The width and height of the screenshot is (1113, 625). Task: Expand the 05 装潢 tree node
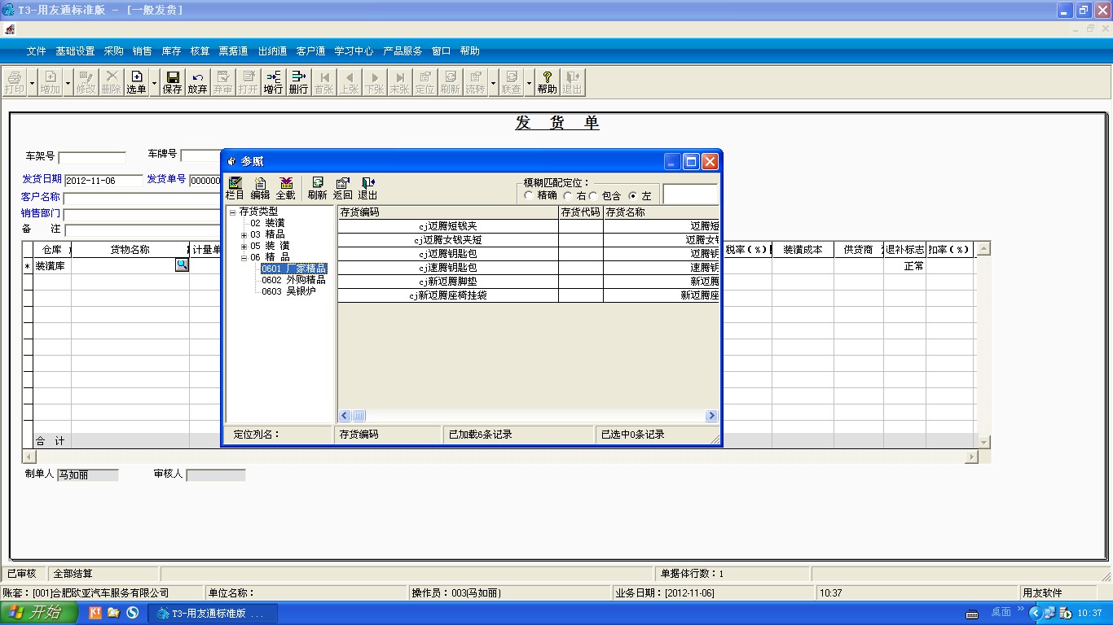244,247
